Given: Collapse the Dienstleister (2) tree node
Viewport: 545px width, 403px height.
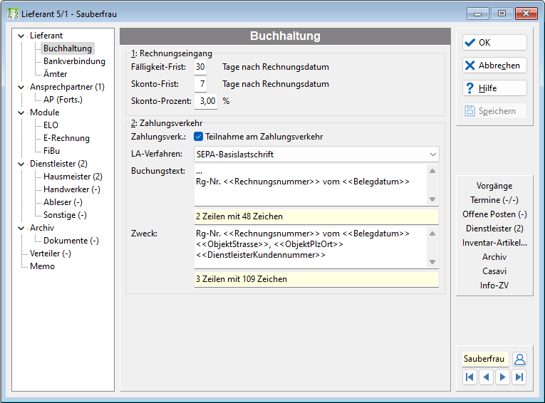Looking at the screenshot, I should tap(21, 164).
